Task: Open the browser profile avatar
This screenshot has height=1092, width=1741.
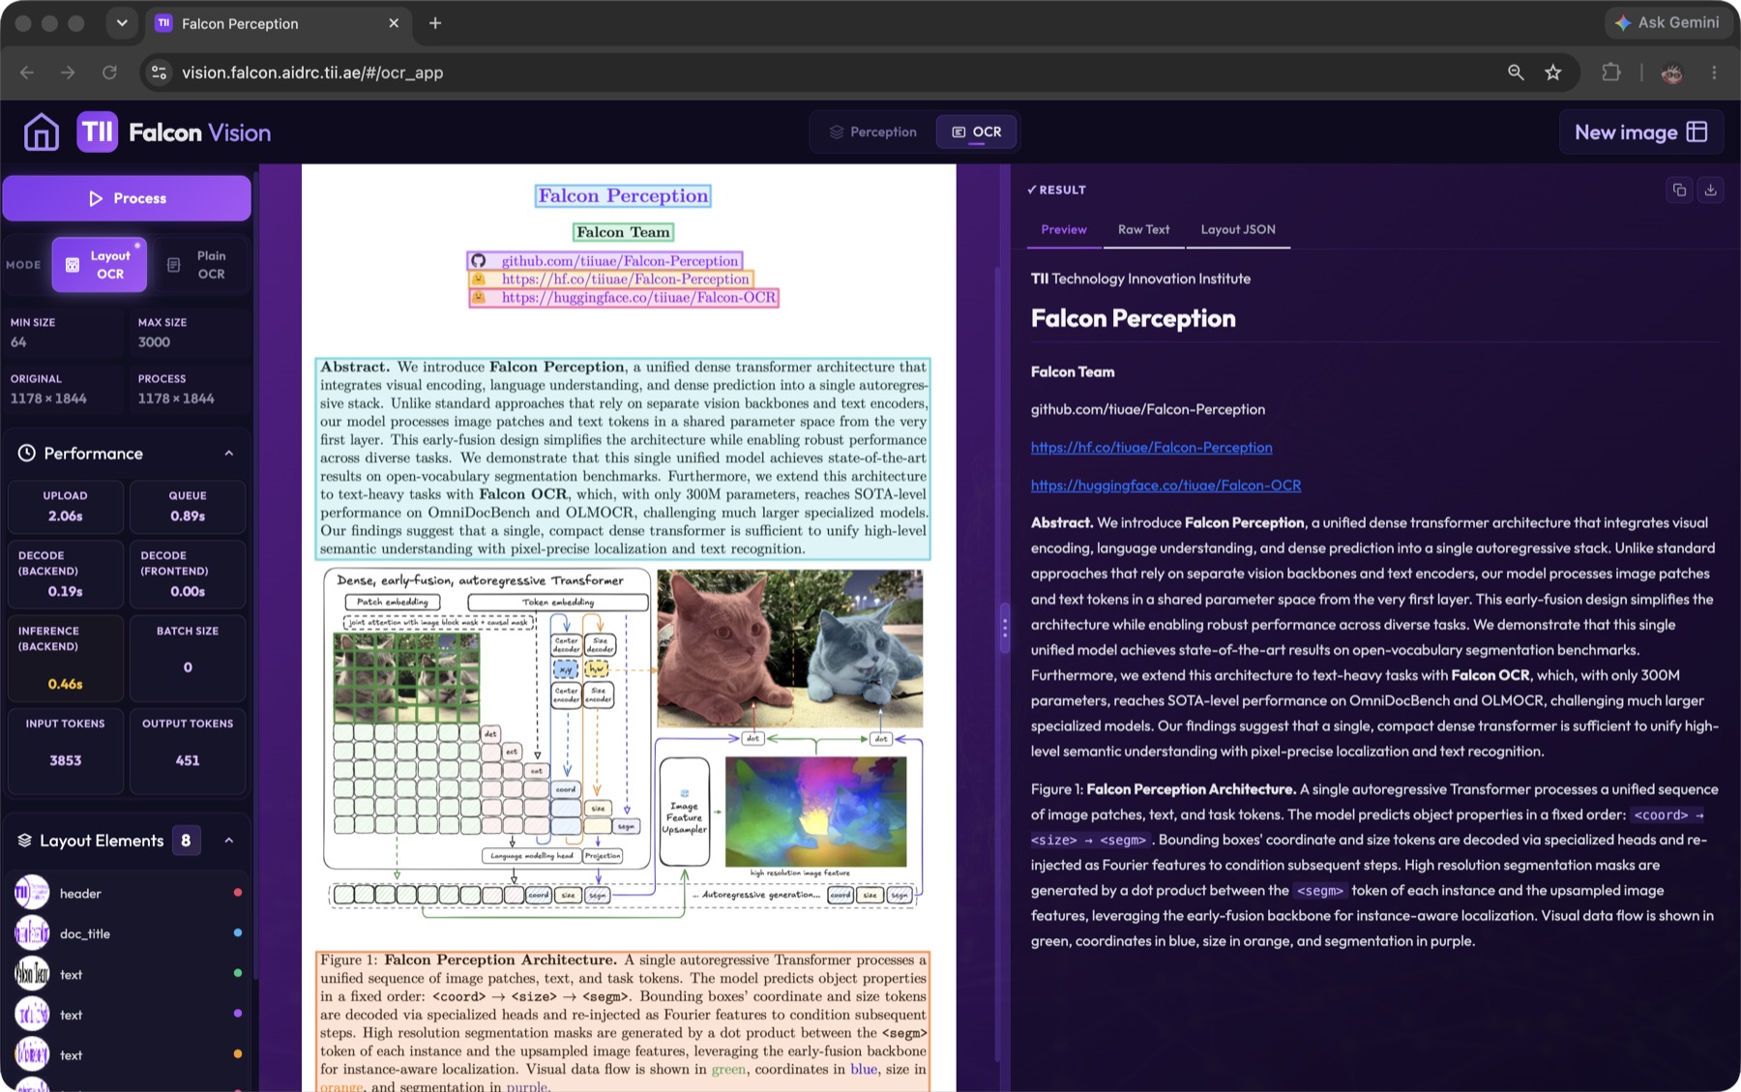Action: (x=1671, y=73)
